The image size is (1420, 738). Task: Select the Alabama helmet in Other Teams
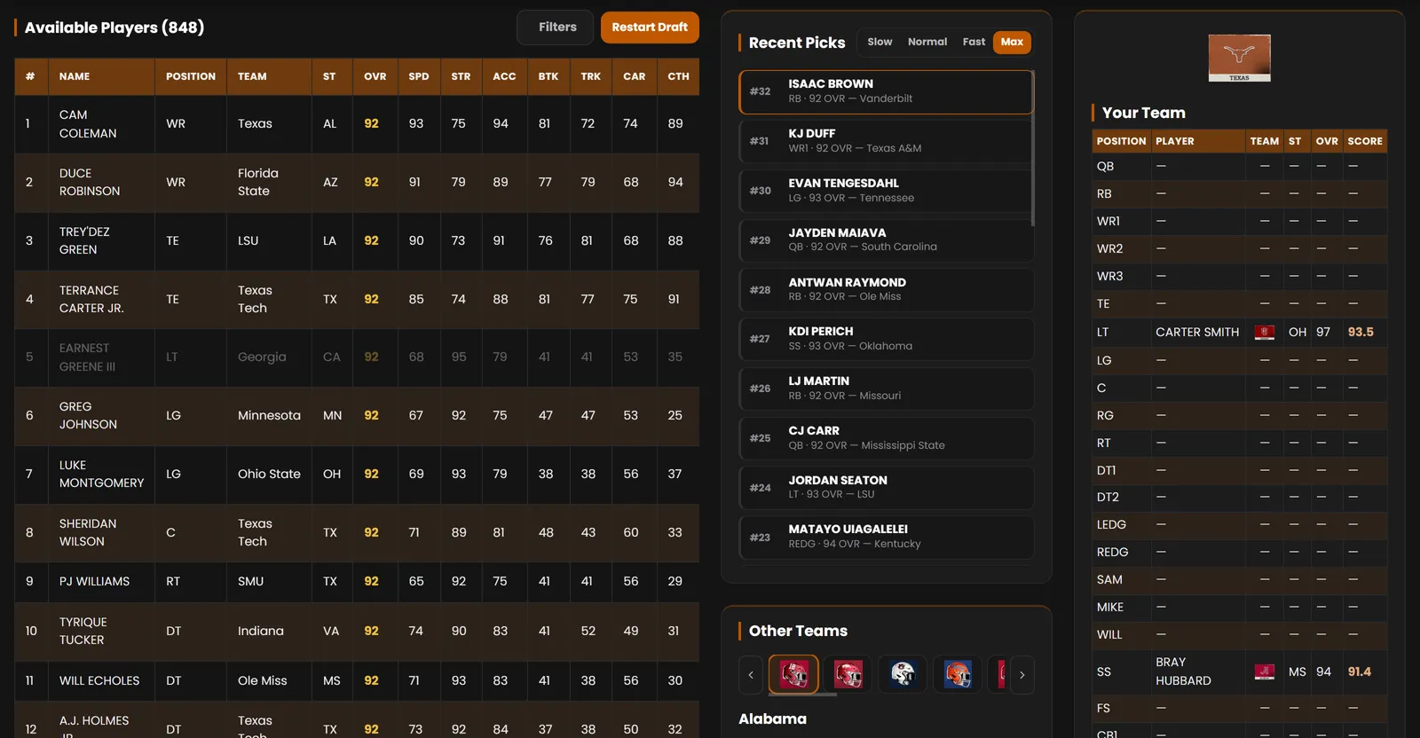tap(793, 675)
